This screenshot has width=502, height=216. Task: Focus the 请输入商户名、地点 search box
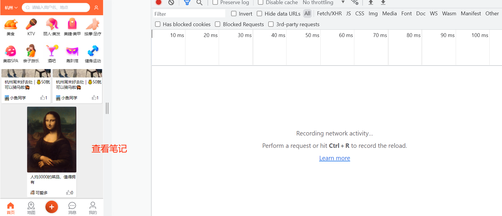(56, 8)
